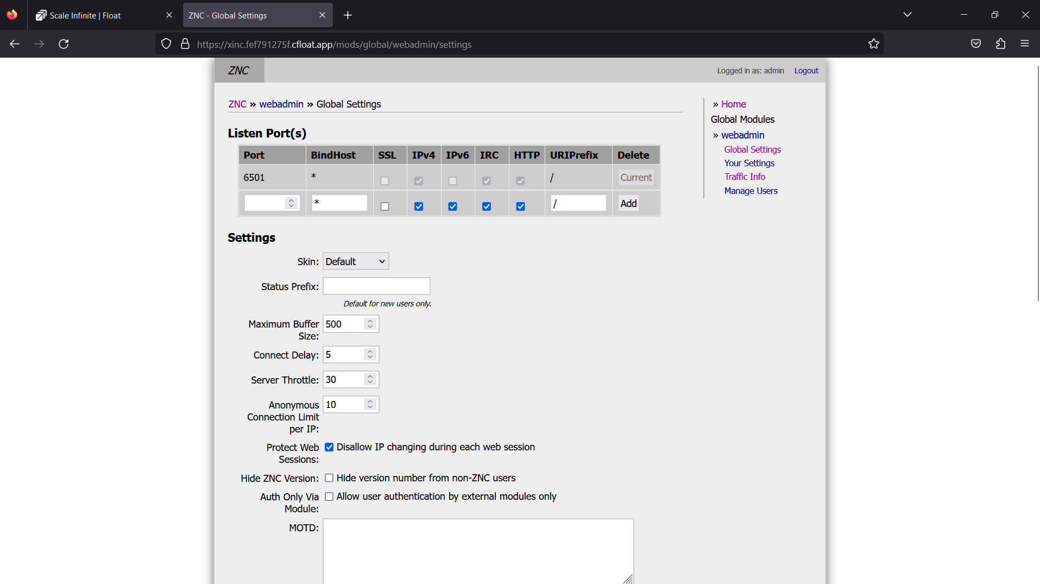Enable SSL for the new listen port
The width and height of the screenshot is (1040, 584).
coord(385,206)
